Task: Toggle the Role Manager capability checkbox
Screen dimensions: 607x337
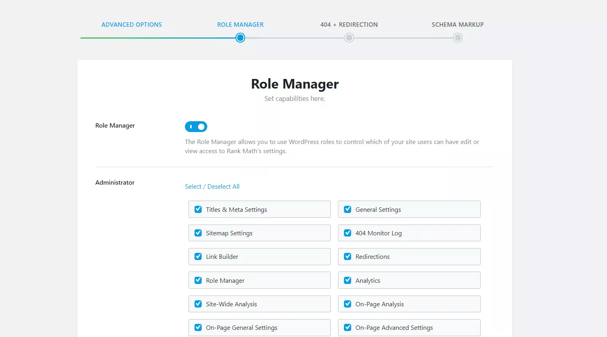Action: pyautogui.click(x=198, y=280)
